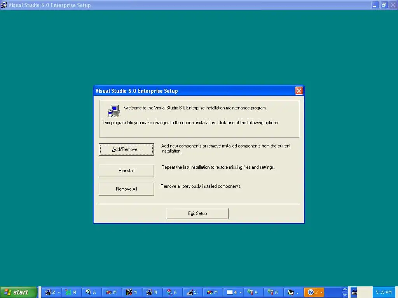Open the white window taskbar group labeled 4
Image resolution: width=398 pixels, height=298 pixels.
click(233, 293)
